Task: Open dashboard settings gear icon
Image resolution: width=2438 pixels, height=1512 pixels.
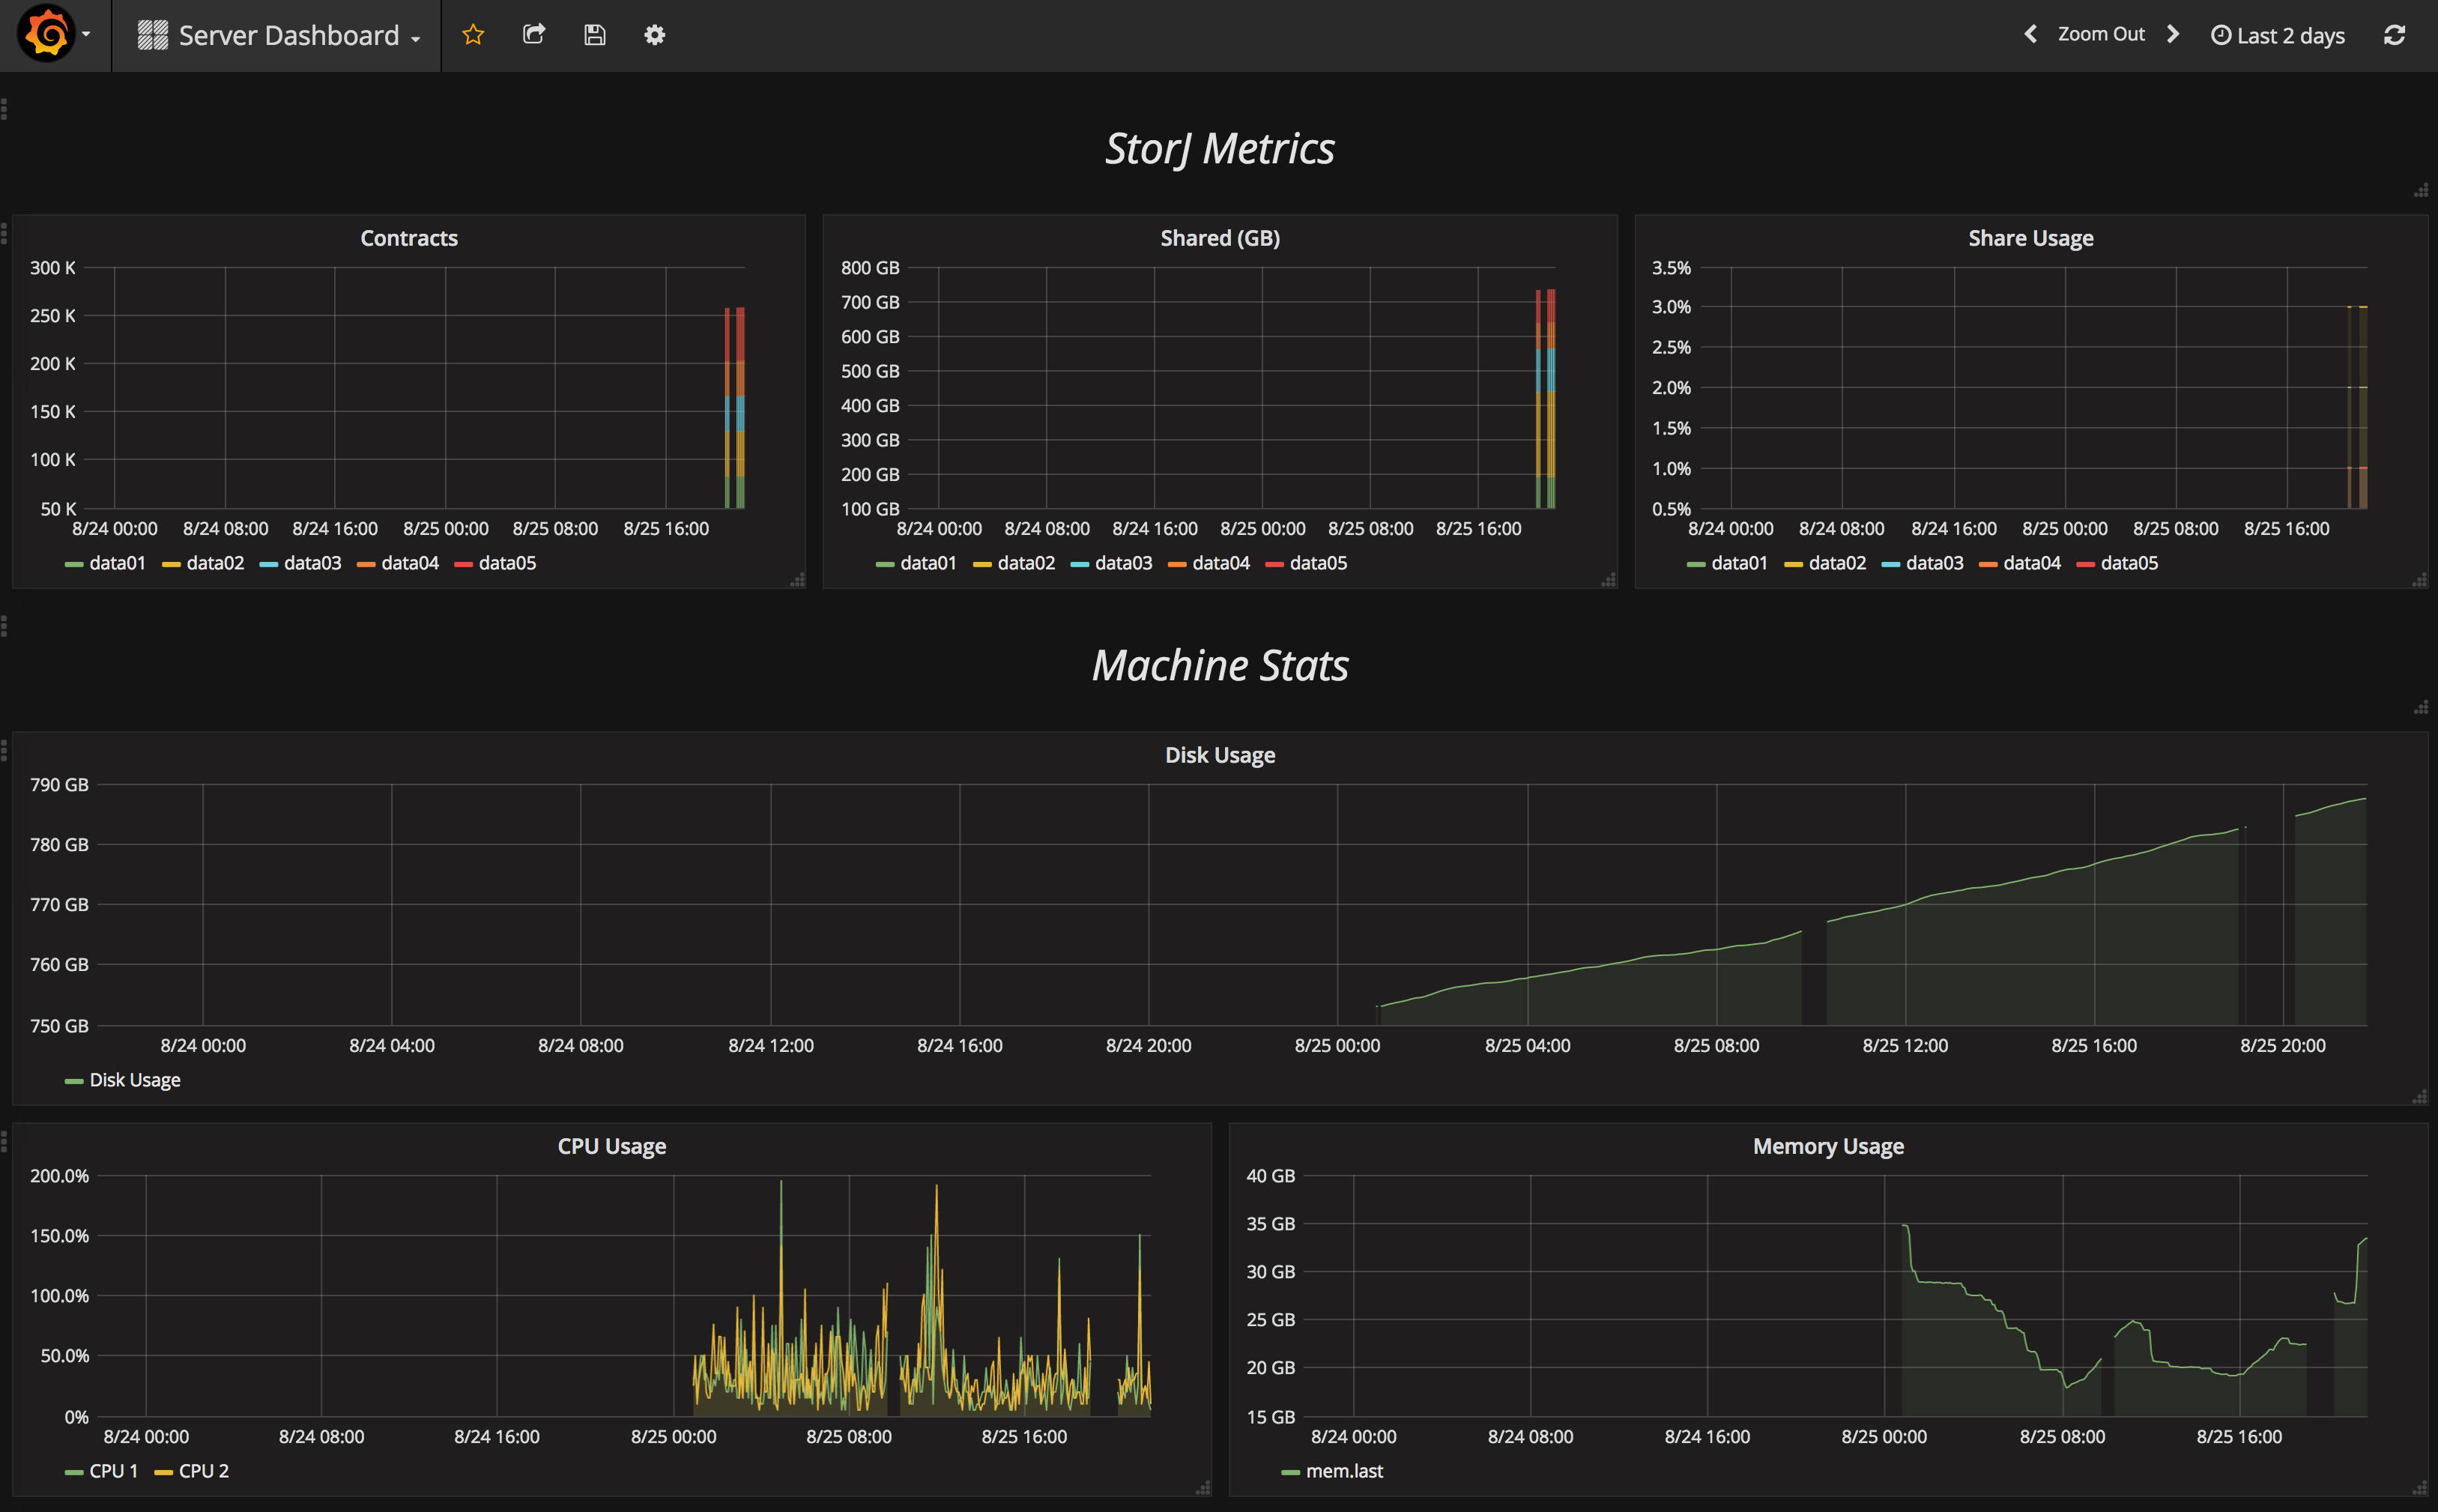Action: (654, 35)
